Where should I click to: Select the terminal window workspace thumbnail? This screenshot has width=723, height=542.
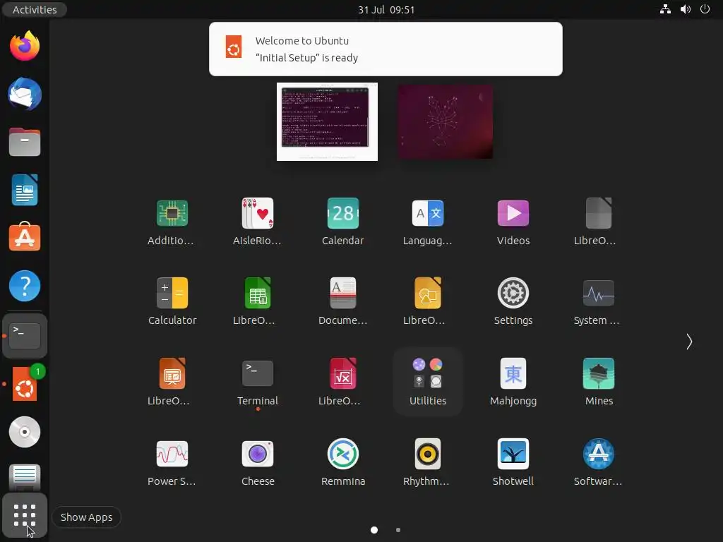[x=327, y=121]
